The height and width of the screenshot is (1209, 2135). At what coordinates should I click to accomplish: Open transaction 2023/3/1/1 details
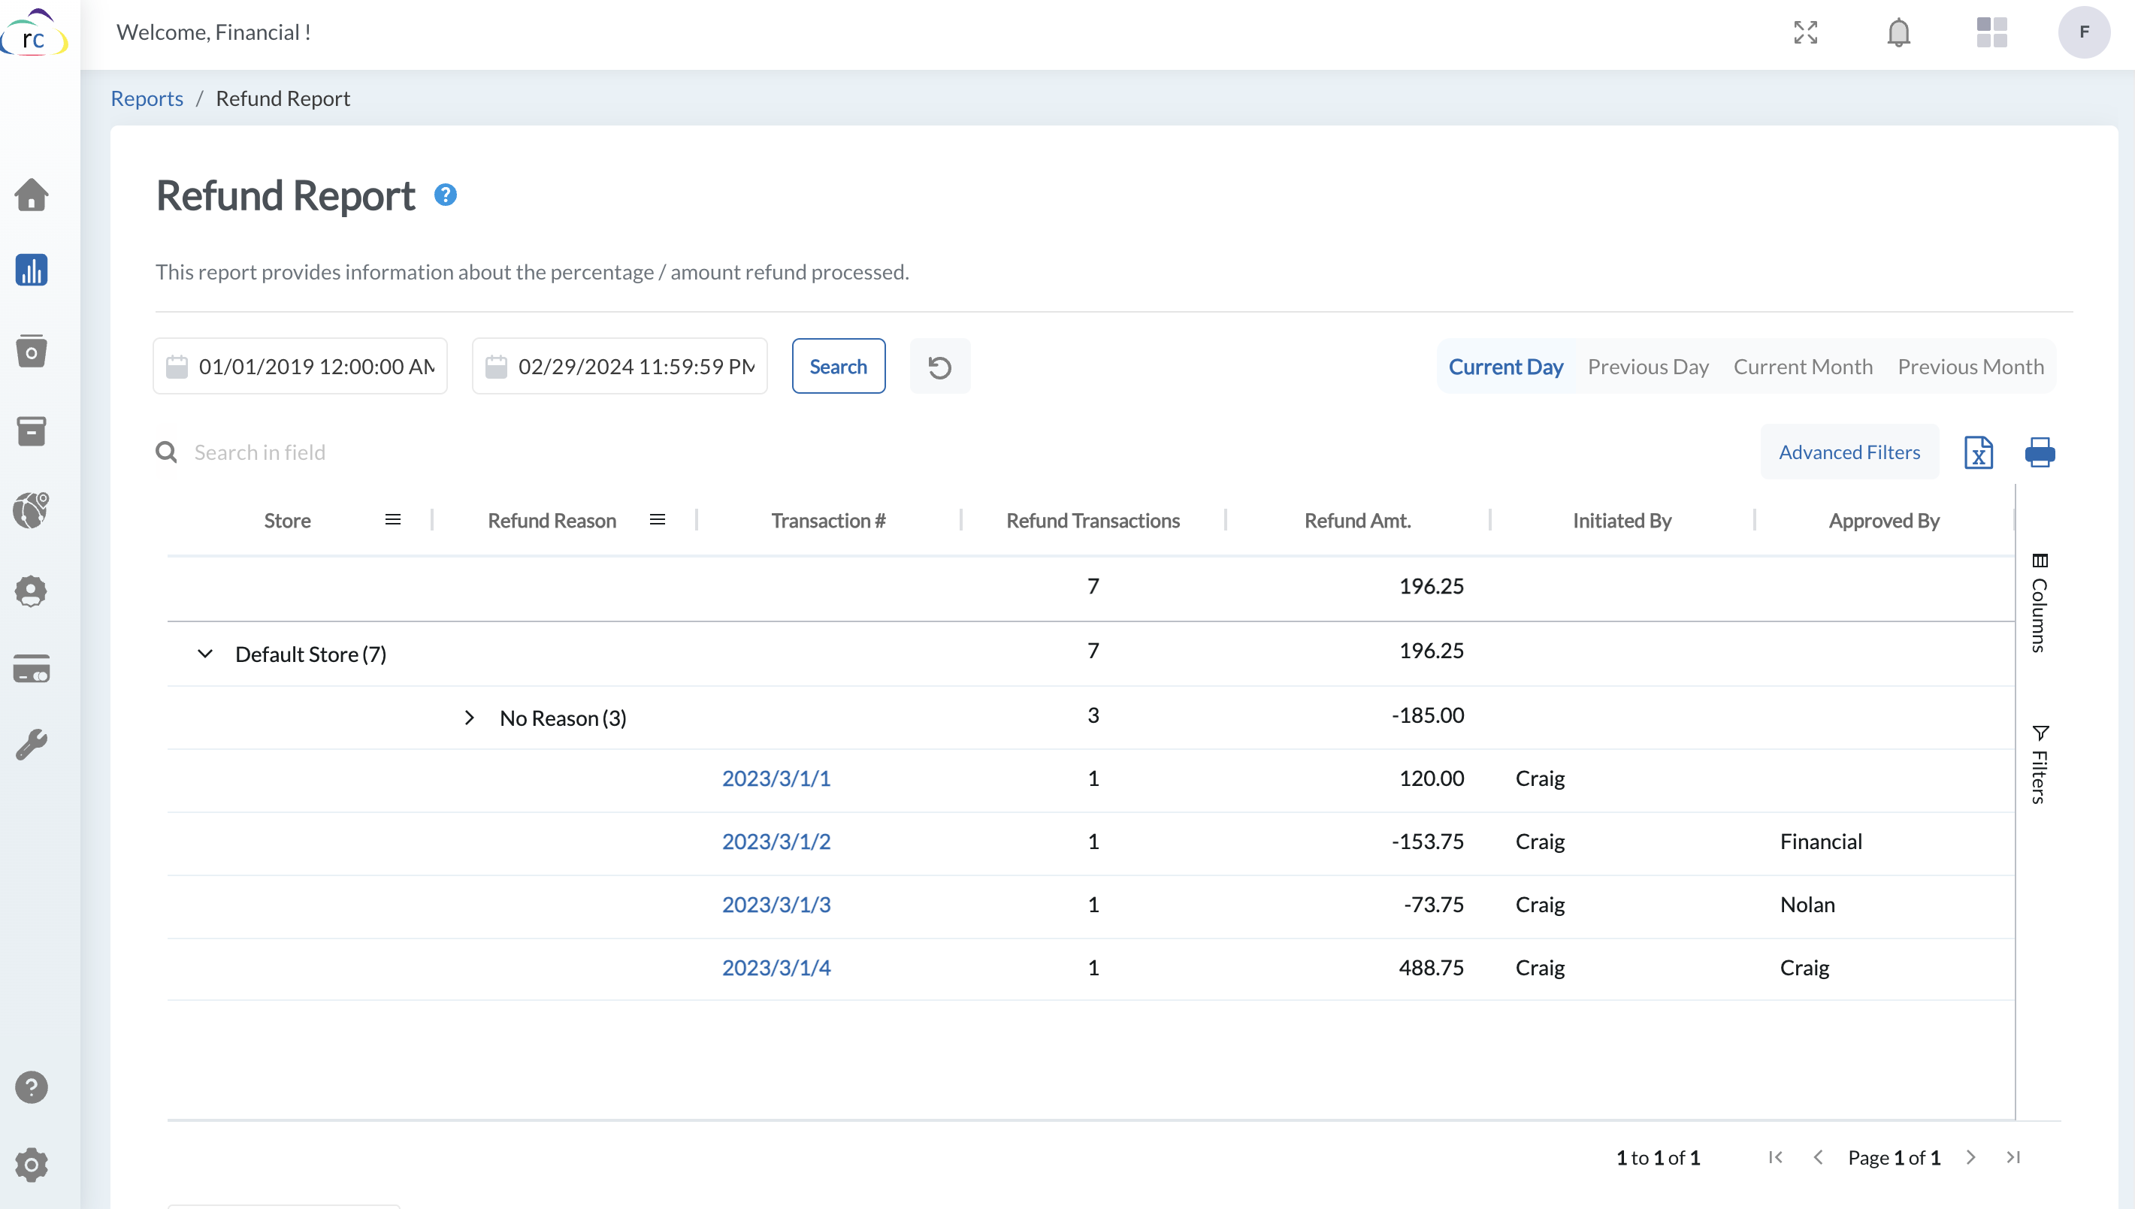[775, 778]
